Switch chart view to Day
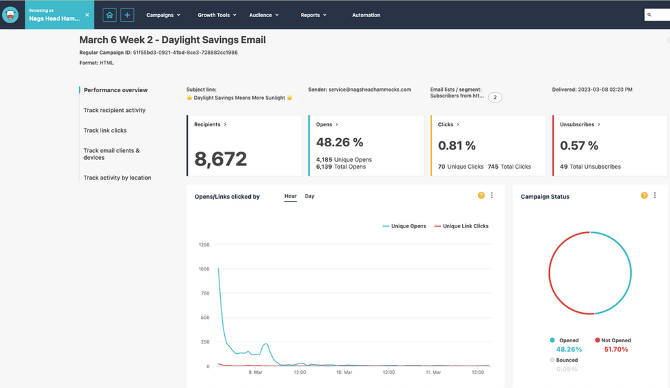670x388 pixels. [x=310, y=196]
